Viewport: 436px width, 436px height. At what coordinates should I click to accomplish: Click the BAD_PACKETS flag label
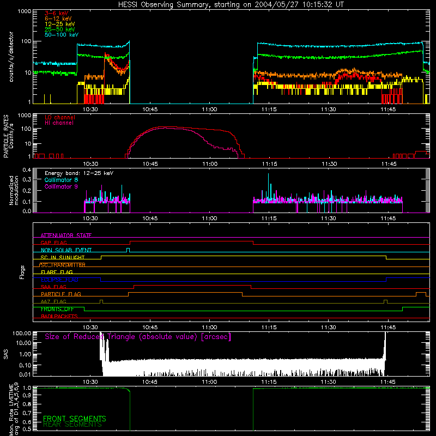[x=59, y=316]
